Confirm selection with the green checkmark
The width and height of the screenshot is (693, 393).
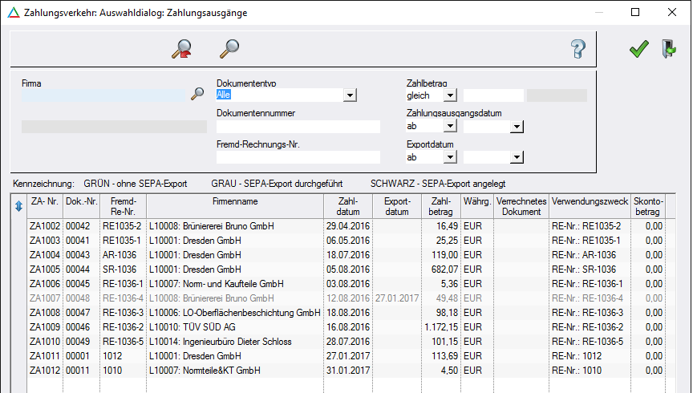click(x=638, y=50)
